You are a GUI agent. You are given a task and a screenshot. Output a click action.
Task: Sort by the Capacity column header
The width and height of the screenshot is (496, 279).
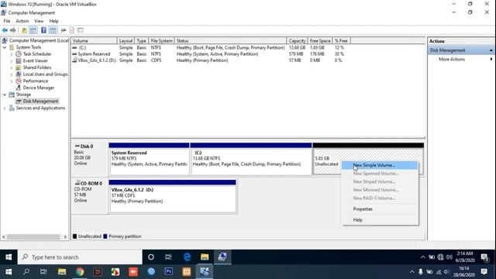(x=297, y=41)
